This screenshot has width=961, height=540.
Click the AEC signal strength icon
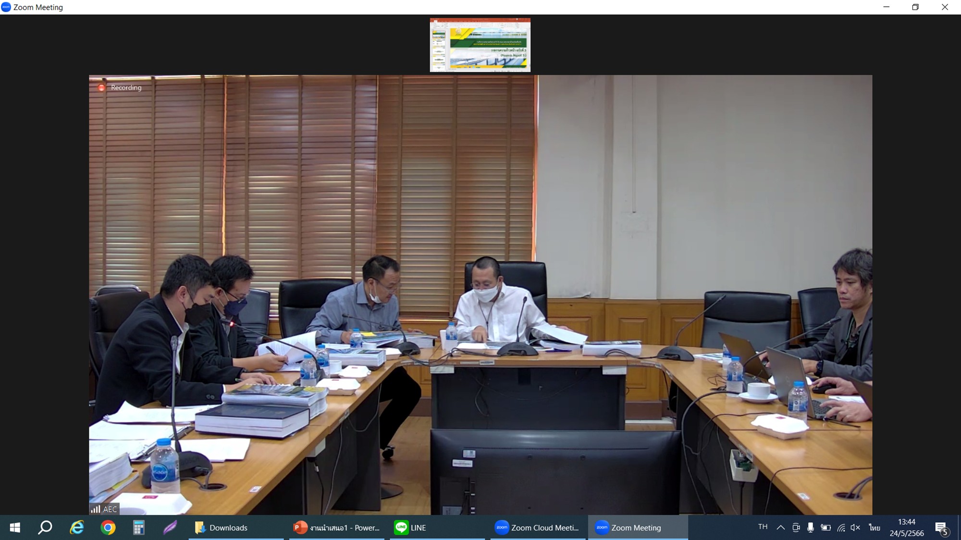pyautogui.click(x=96, y=509)
